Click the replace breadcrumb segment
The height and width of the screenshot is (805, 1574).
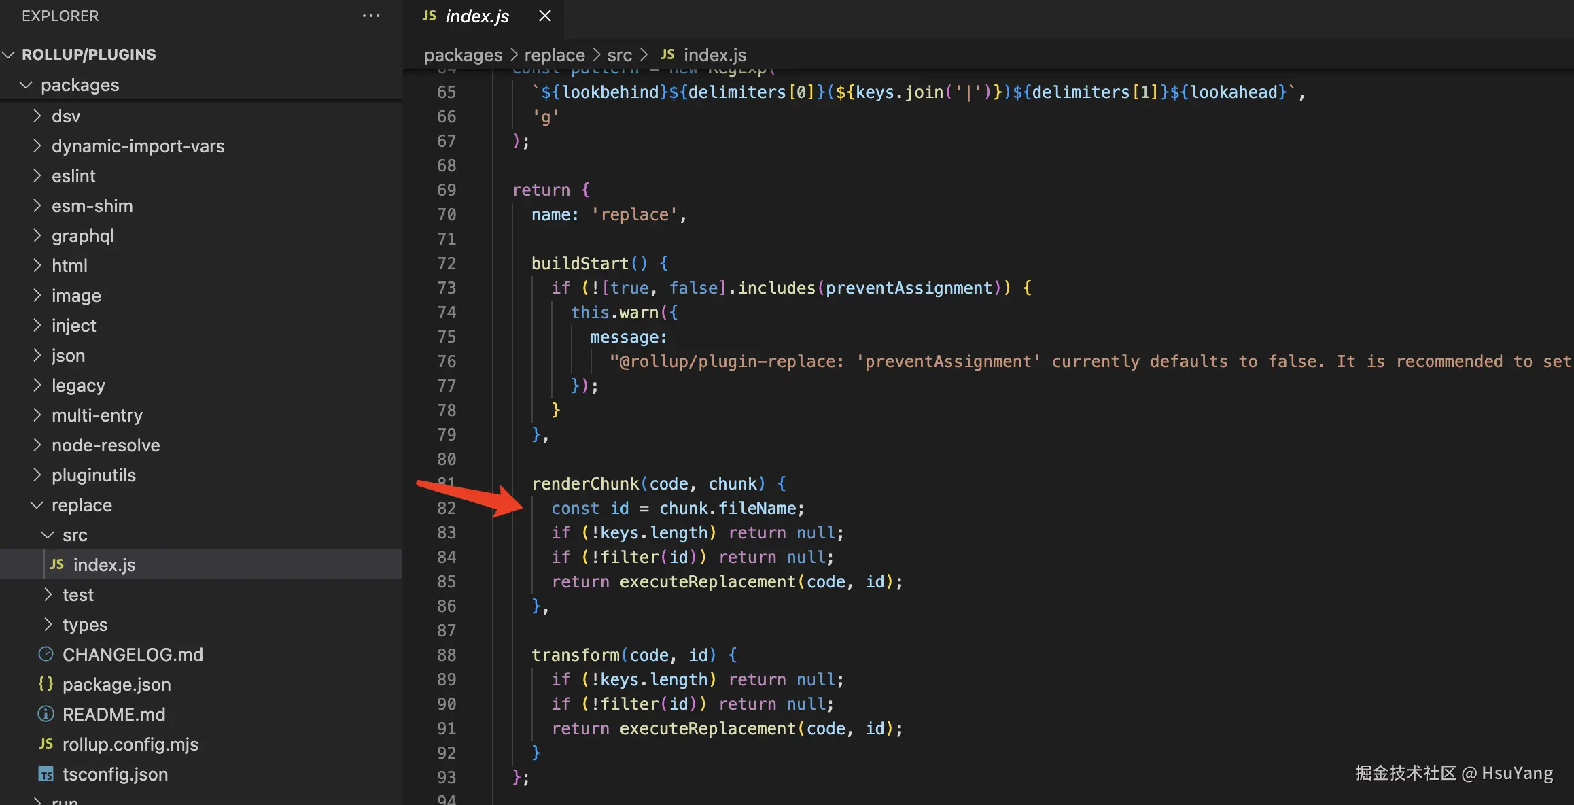[x=554, y=54]
